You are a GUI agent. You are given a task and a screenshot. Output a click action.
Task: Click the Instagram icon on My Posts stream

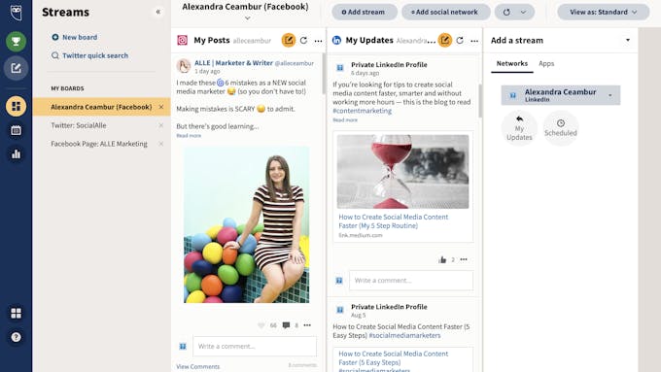point(182,41)
